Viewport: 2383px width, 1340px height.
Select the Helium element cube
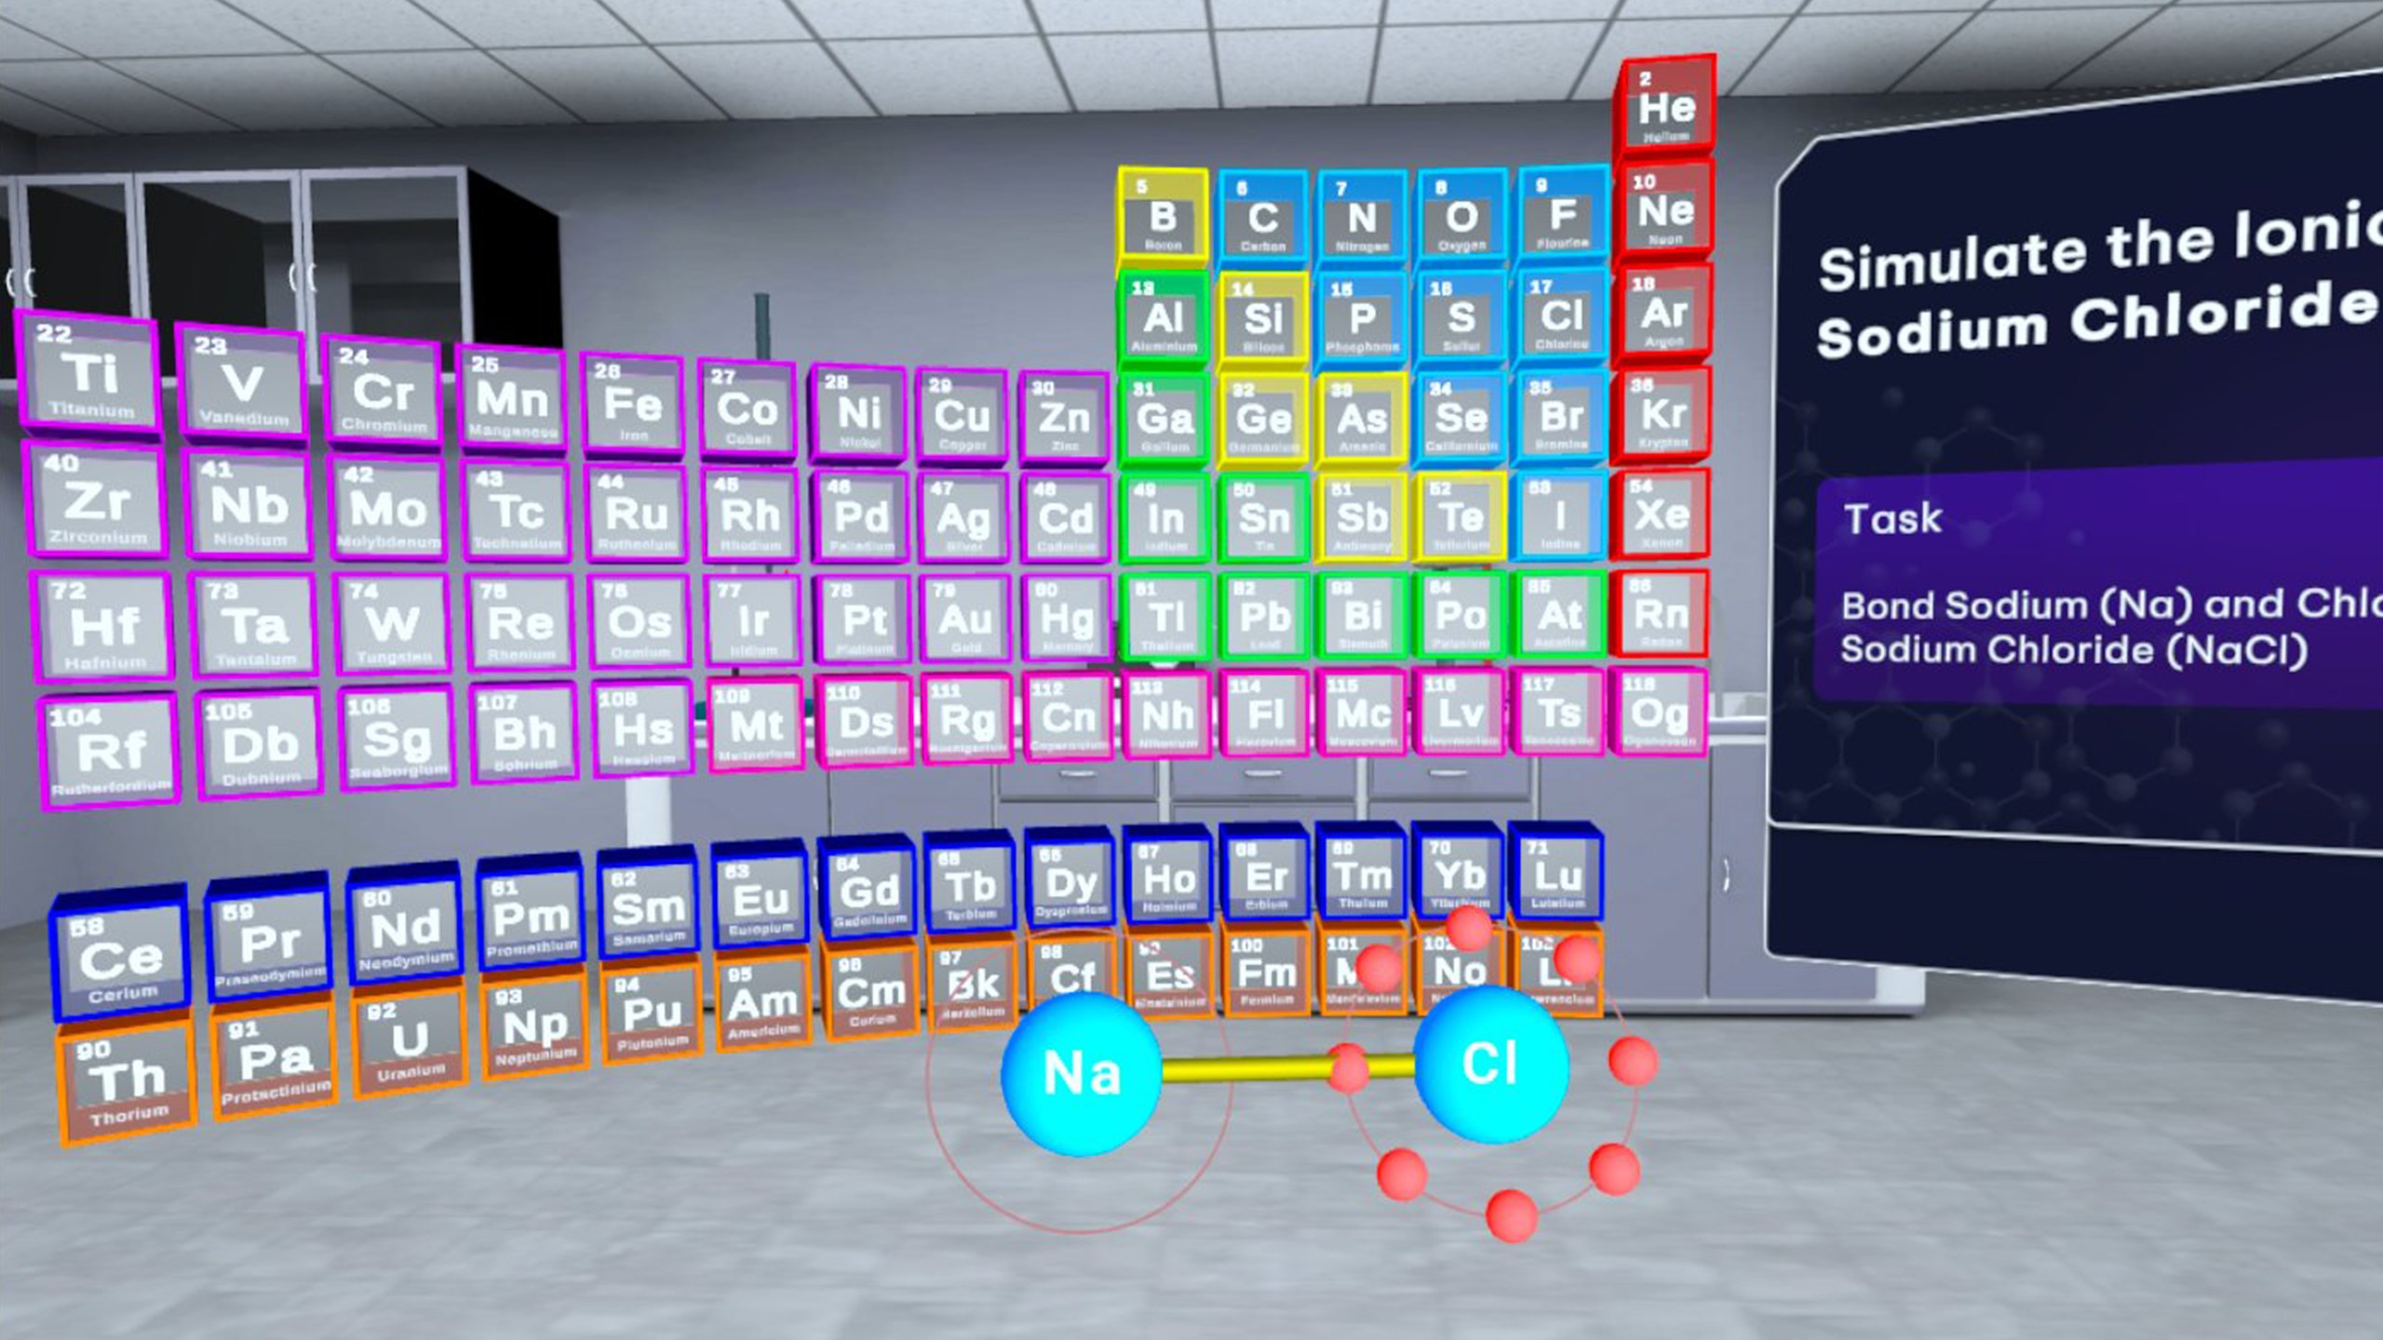(x=1666, y=110)
